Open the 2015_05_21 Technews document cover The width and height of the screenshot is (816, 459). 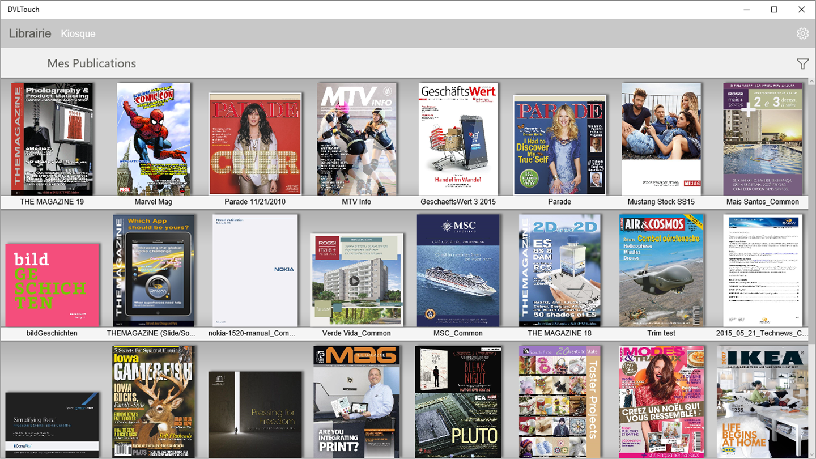click(x=763, y=271)
